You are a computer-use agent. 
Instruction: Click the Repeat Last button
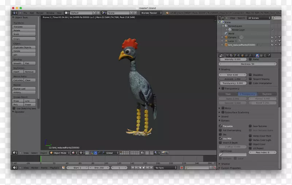tap(24, 88)
